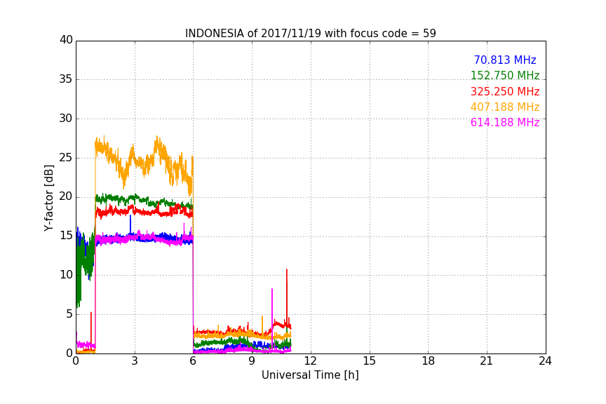
Task: Click the x-axis tick value 12
Action: pos(311,361)
